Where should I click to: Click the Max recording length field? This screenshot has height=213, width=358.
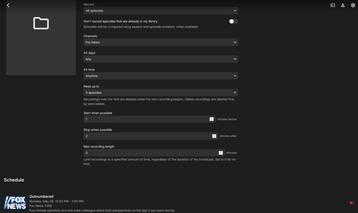pos(151,153)
